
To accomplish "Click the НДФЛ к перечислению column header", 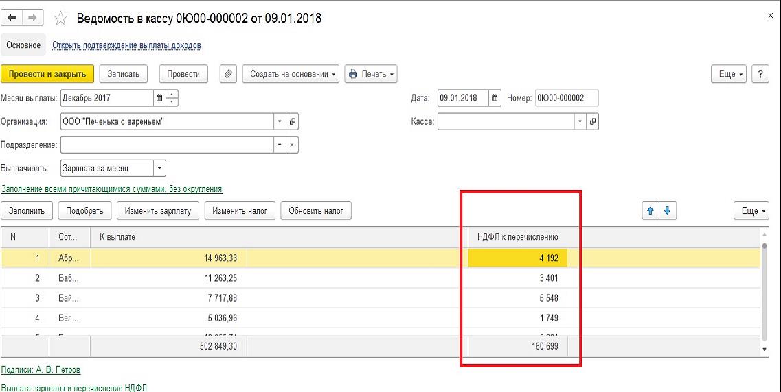I will point(518,238).
